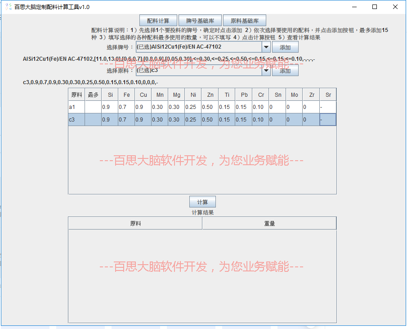
Task: Open the 配料计算 tab
Action: coord(158,21)
